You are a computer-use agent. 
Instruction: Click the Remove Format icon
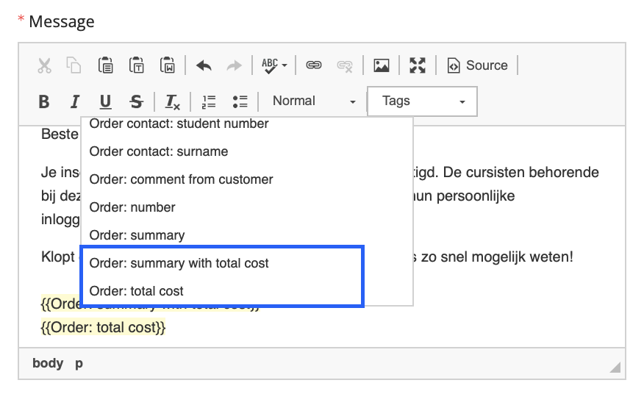(173, 102)
